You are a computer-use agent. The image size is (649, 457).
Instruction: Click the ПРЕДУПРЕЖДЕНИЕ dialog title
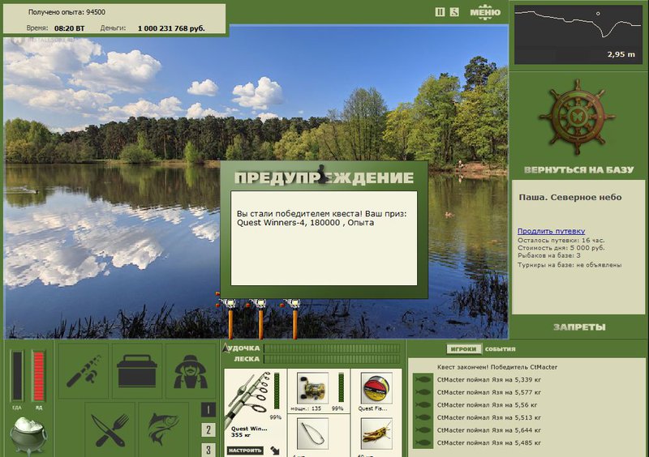[324, 177]
